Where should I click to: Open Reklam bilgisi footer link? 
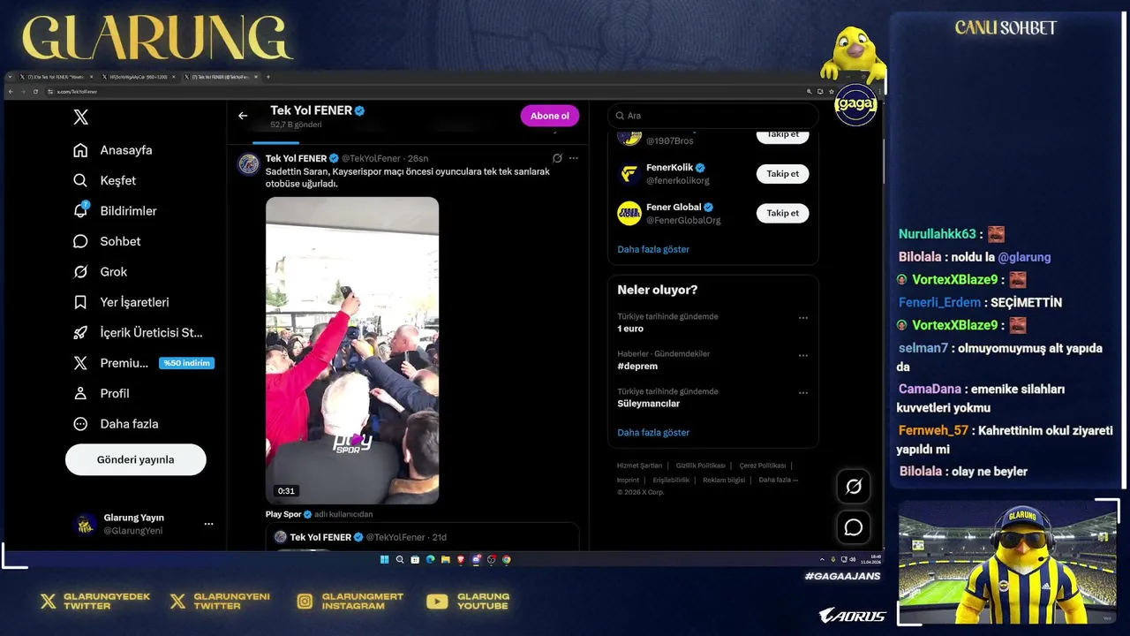(x=724, y=480)
